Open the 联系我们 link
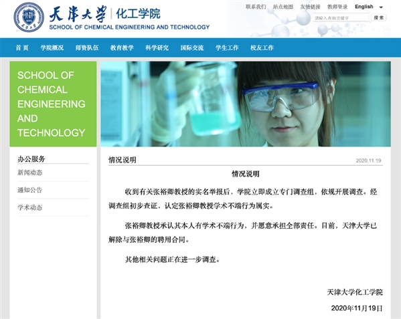The width and height of the screenshot is (401, 319). [256, 7]
